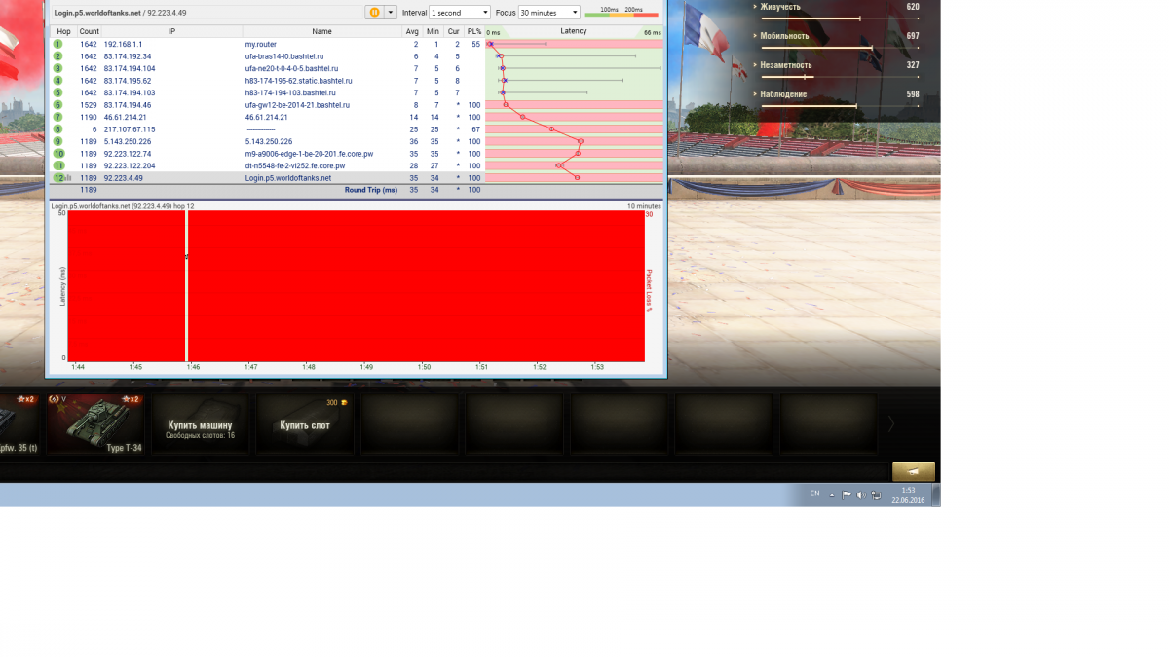Select hop 8 green circle icon
This screenshot has height=657, width=1169.
[58, 129]
